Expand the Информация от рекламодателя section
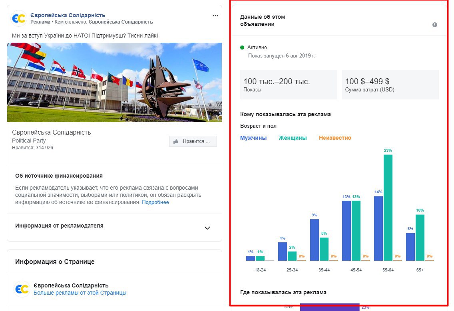 click(x=207, y=228)
